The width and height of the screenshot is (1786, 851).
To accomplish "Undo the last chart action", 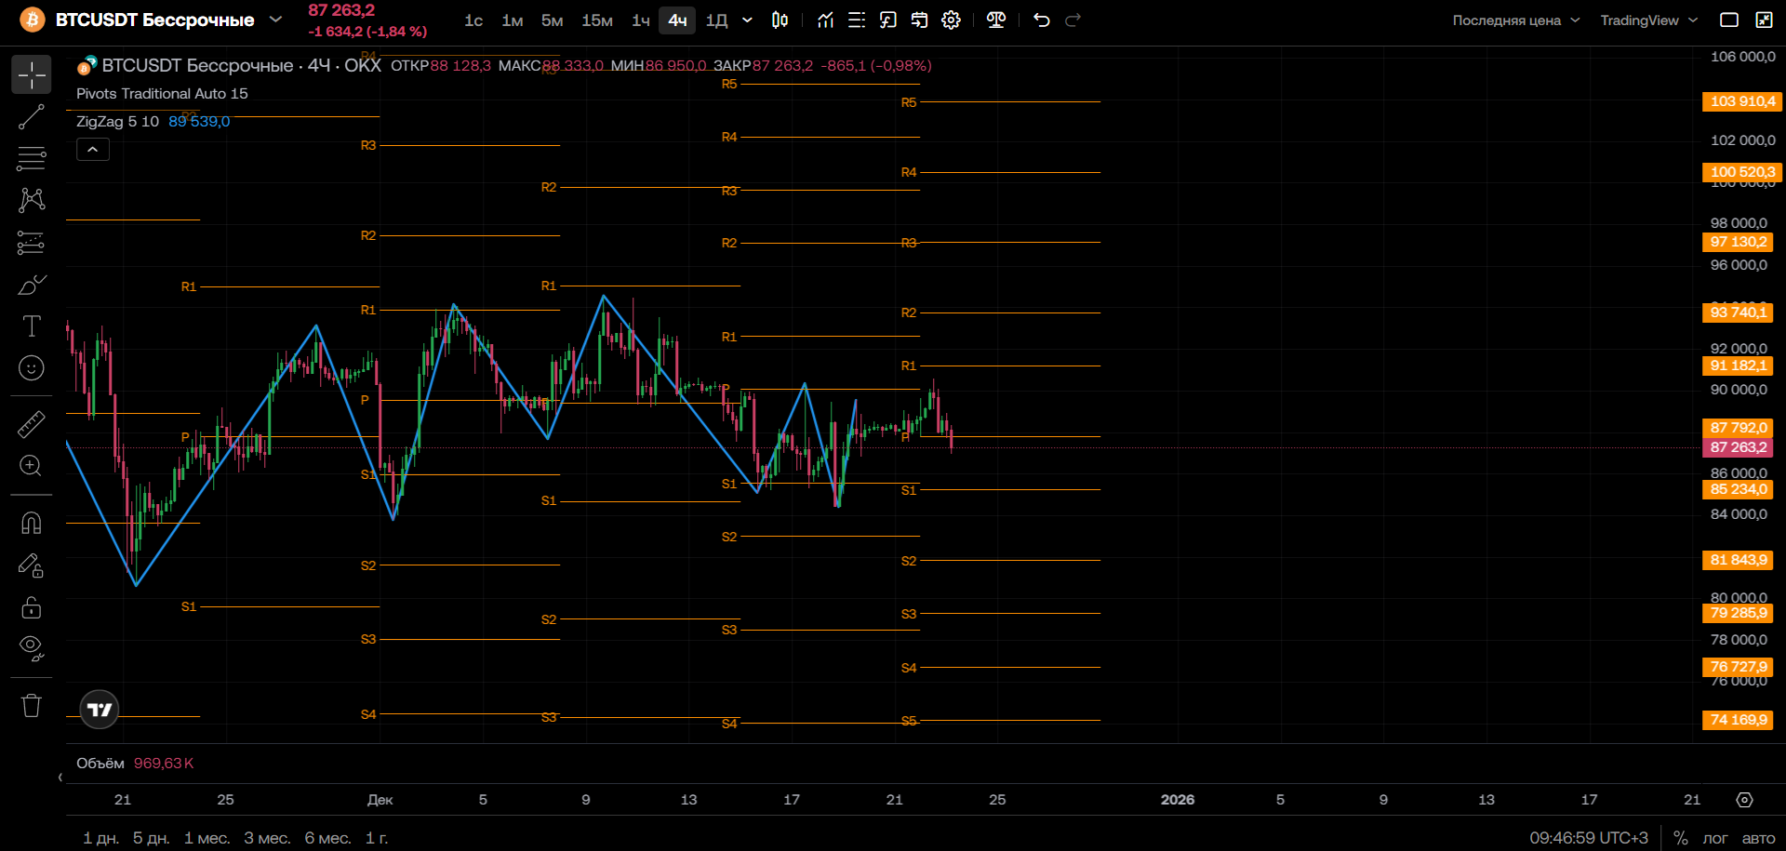I will 1042,20.
